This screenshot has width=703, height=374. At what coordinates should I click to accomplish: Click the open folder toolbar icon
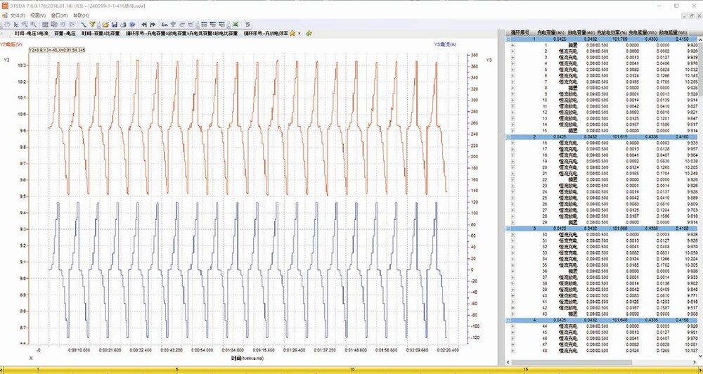pyautogui.click(x=105, y=24)
